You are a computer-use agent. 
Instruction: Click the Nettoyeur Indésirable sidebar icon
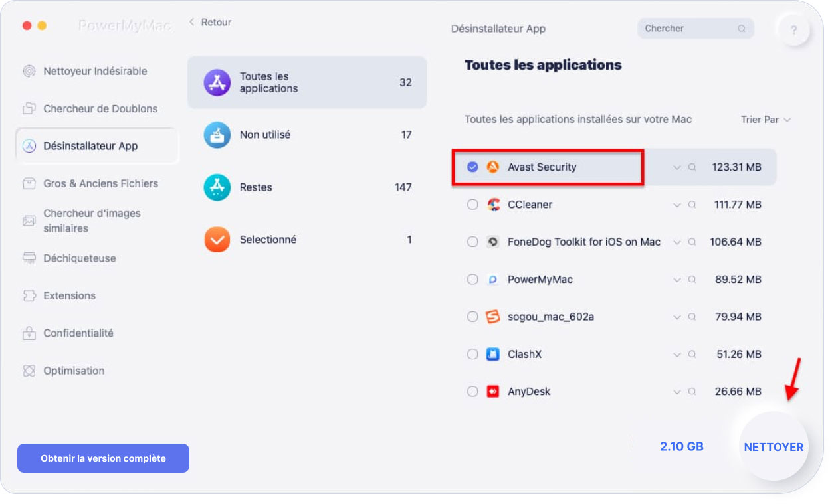coord(29,71)
